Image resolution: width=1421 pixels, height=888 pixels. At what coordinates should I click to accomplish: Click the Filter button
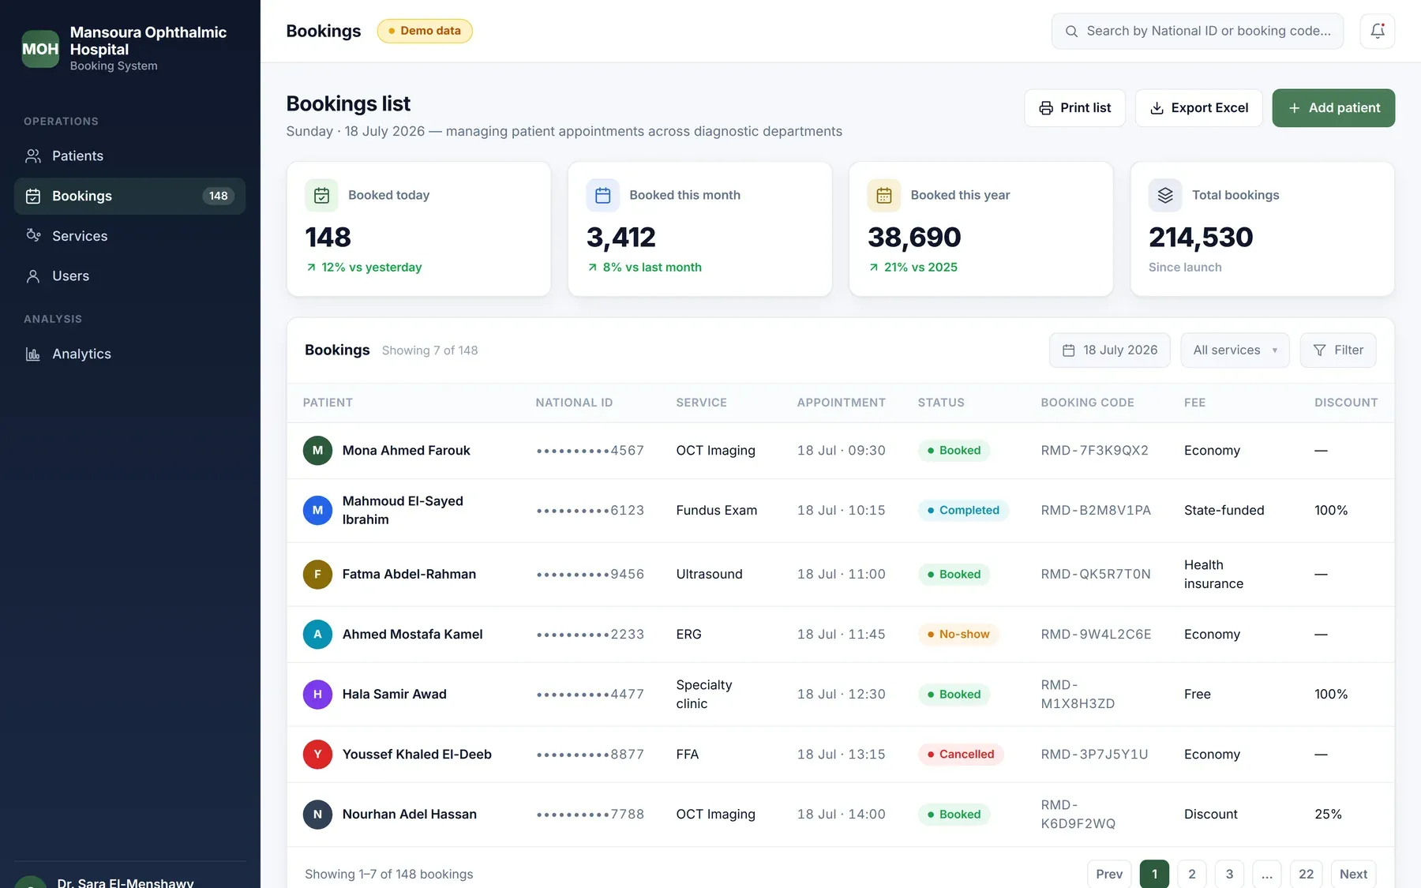pos(1337,350)
